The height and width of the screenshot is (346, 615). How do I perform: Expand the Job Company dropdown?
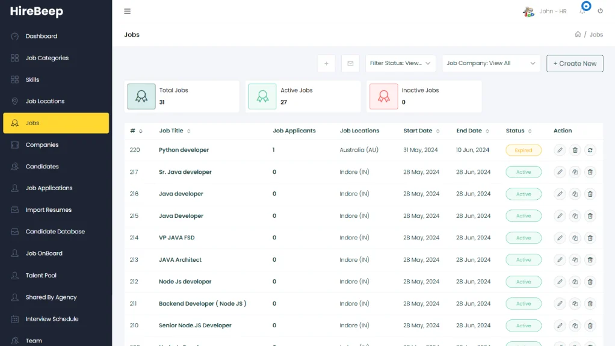tap(491, 63)
